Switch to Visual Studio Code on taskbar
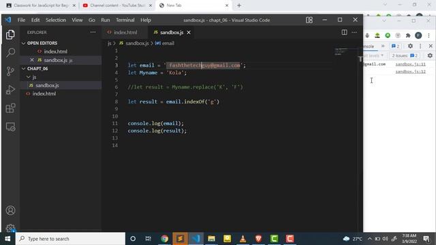Image resolution: width=436 pixels, height=245 pixels. (196, 239)
